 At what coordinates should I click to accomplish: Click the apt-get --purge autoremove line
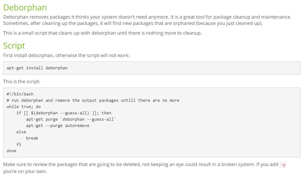click(x=58, y=125)
